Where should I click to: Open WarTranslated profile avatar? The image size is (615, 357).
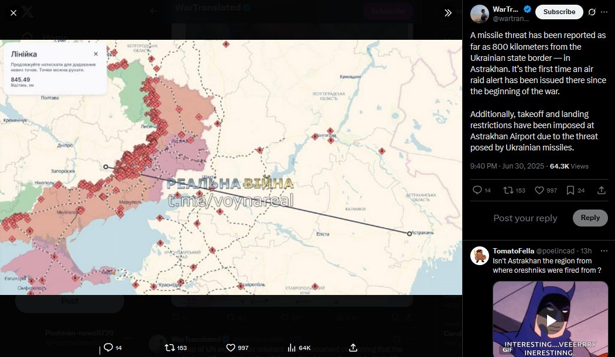click(479, 14)
